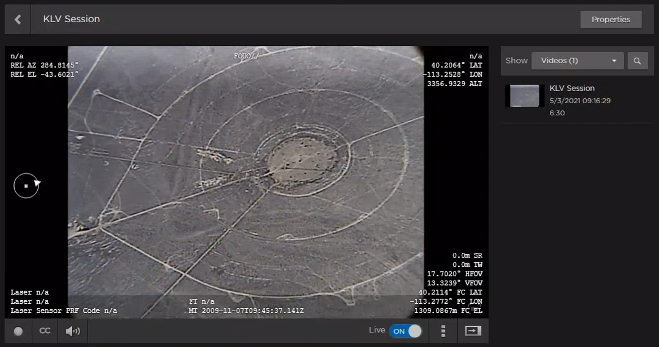Open the three-dot more options menu
This screenshot has height=347, width=659.
coord(443,331)
